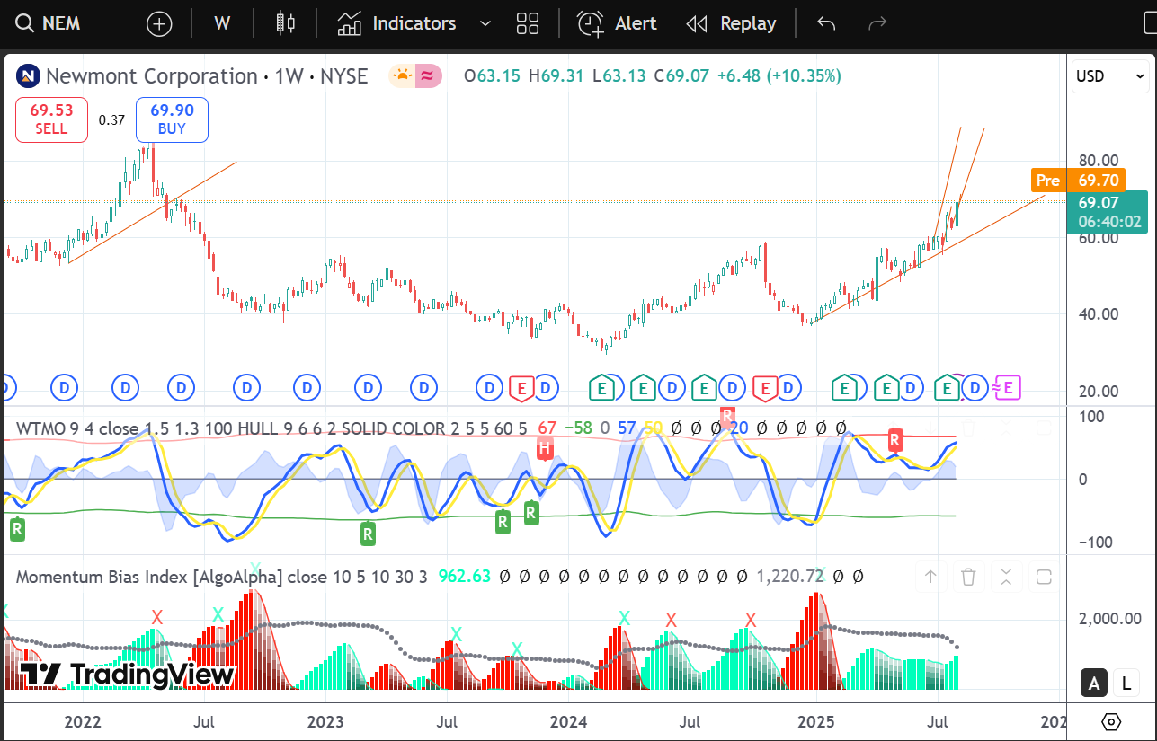Image resolution: width=1157 pixels, height=741 pixels.
Task: Undo the last chart action
Action: [x=826, y=23]
